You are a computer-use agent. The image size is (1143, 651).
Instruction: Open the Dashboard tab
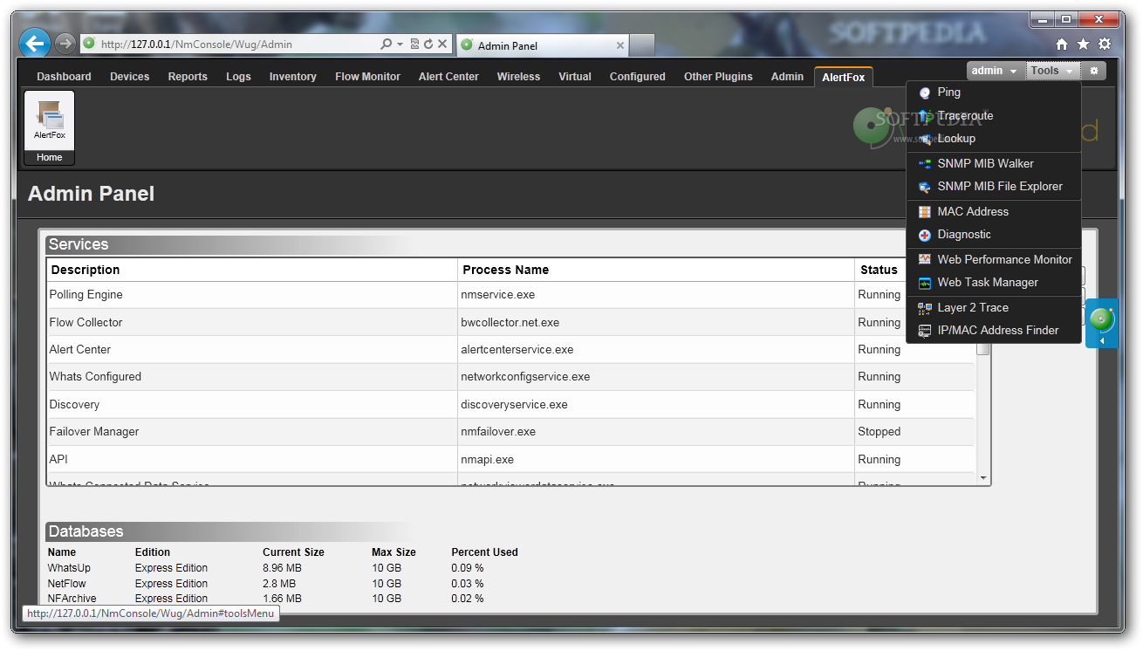[x=64, y=77]
